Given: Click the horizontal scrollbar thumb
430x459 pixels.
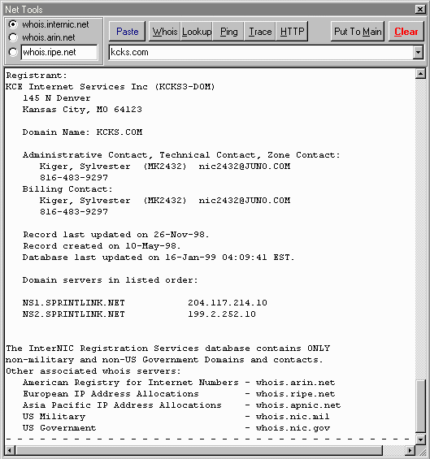Looking at the screenshot, I should [199, 450].
